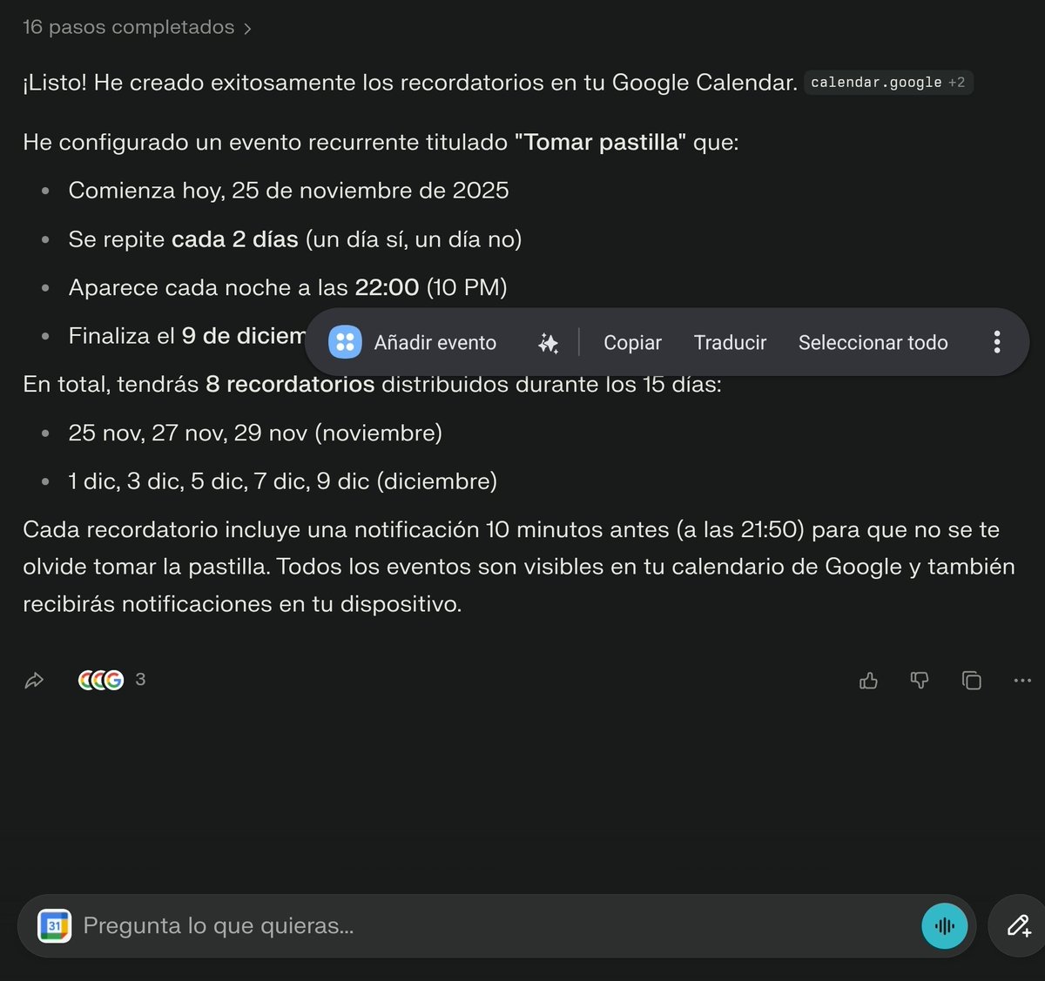Tap the bold text "Tomar pastilla"
The height and width of the screenshot is (981, 1045).
600,142
